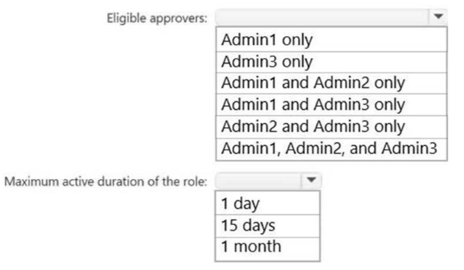Screen dimensions: 464x270
Task: Choose '1 month' duration
Action: (267, 249)
